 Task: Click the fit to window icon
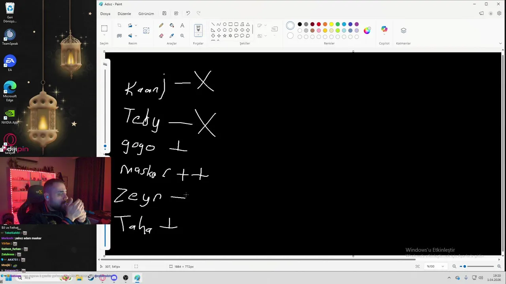[x=417, y=266]
